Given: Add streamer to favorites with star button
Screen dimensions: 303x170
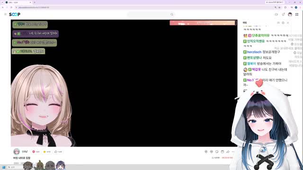Looking at the screenshot, I should pos(47,152).
